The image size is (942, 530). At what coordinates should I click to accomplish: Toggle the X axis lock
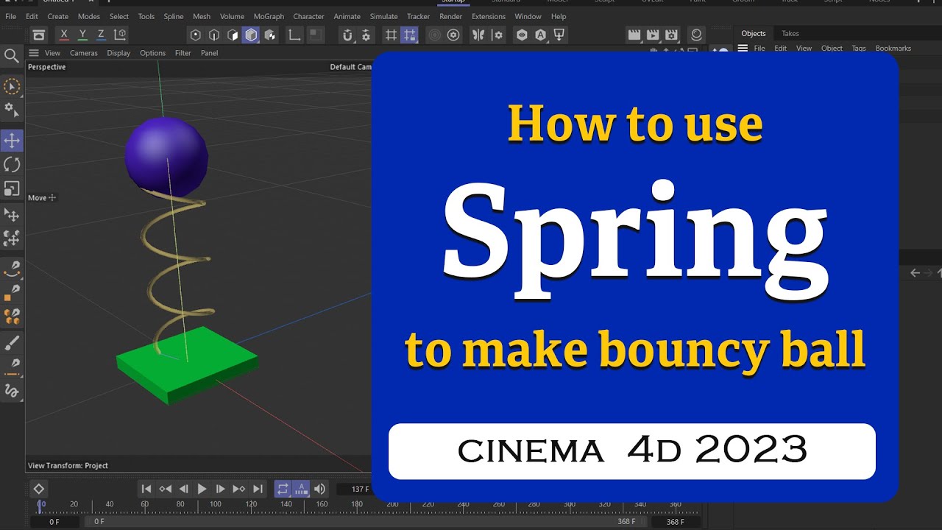coord(64,35)
